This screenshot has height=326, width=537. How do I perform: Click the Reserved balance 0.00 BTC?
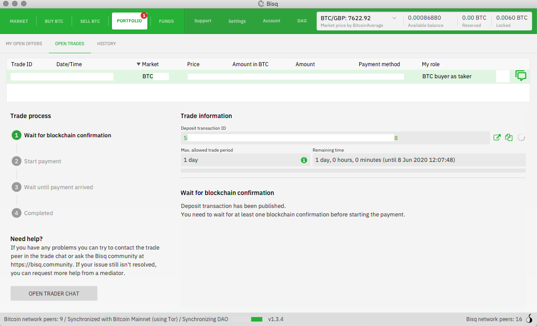coord(474,18)
